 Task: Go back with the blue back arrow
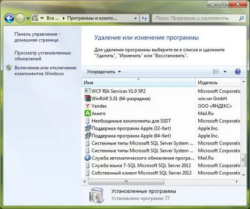pyautogui.click(x=9, y=18)
